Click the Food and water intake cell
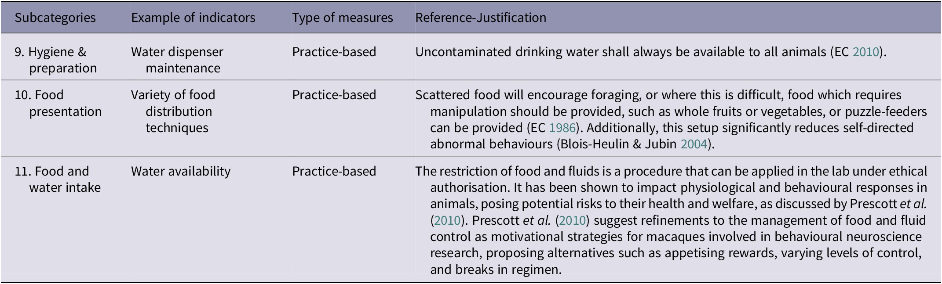The width and height of the screenshot is (942, 284). pos(58,179)
